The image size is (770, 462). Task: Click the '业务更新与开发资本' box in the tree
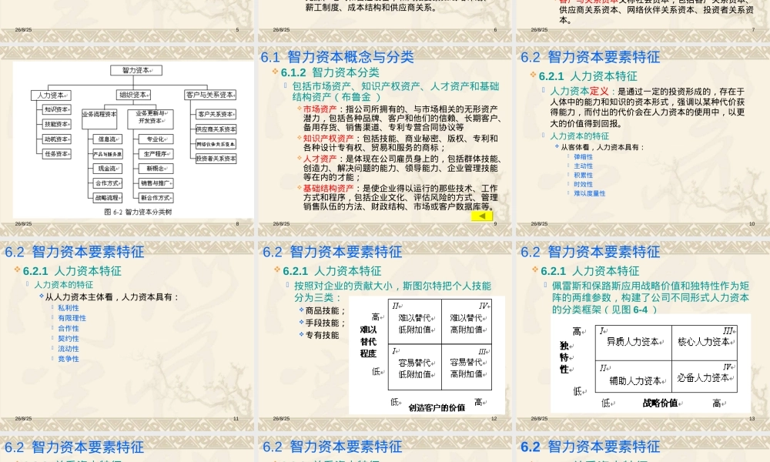(150, 119)
